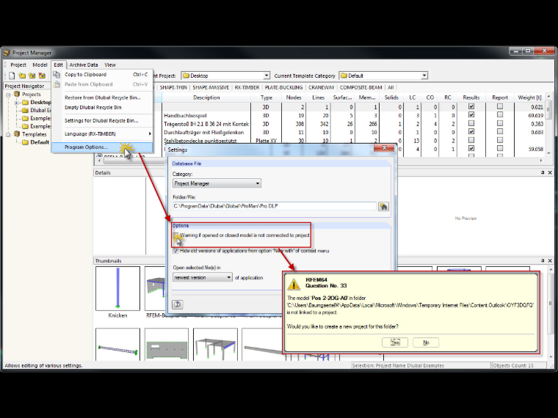Click the Durchlaufträger mit Fließgelenken row
Screen dimensions: 558x418
[320, 132]
